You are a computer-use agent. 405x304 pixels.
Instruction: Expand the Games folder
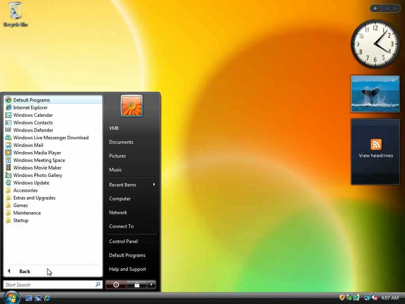(53, 205)
